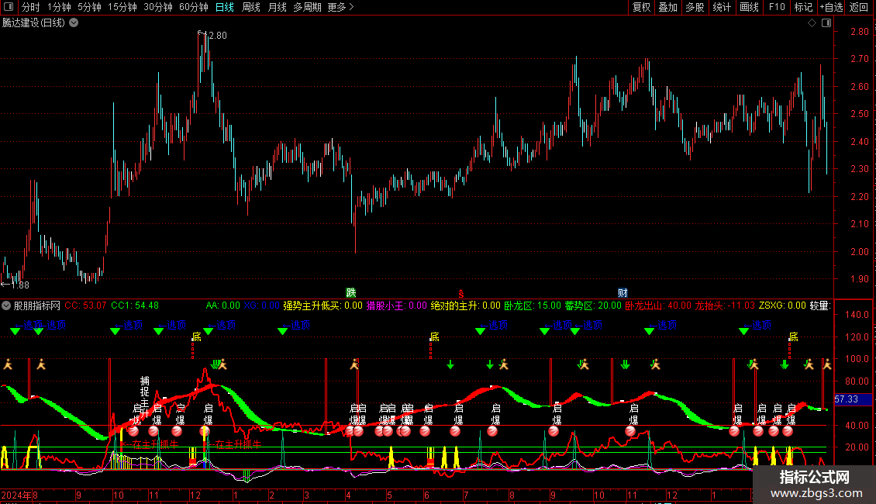Click the 57.33 value label on indicator axis

point(847,399)
